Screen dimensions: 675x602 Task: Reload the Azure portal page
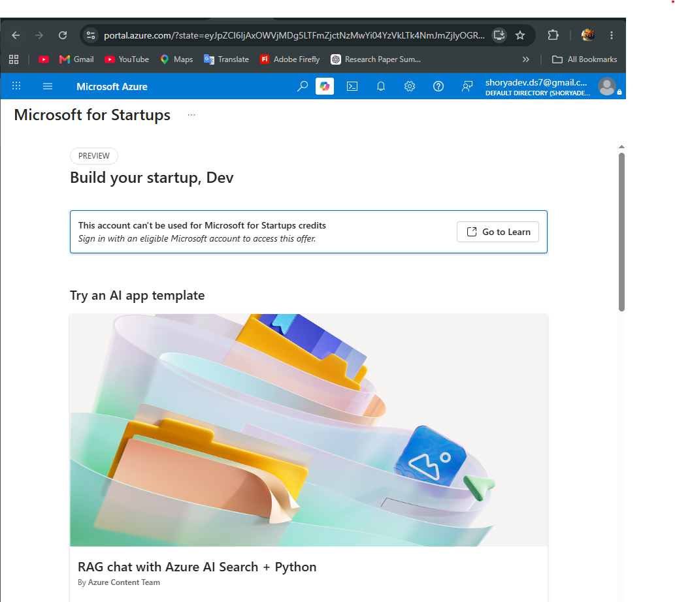[63, 35]
